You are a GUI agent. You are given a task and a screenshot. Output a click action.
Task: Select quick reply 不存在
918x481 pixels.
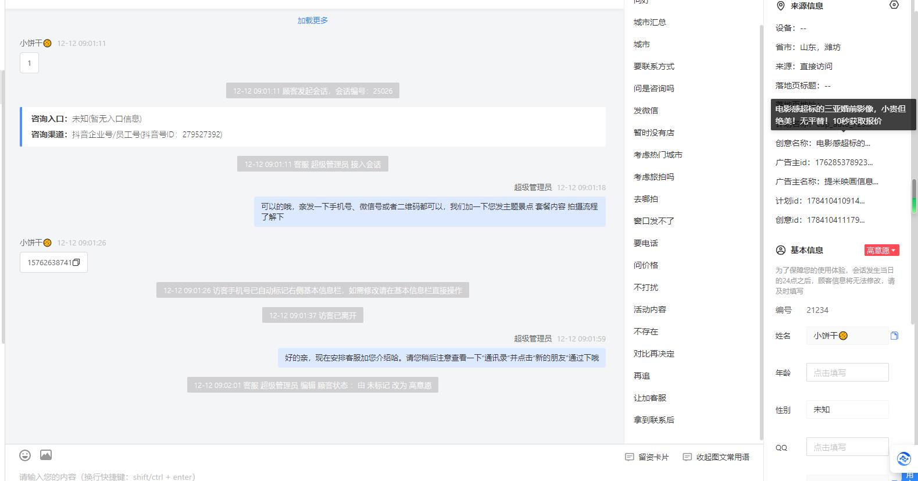(646, 332)
